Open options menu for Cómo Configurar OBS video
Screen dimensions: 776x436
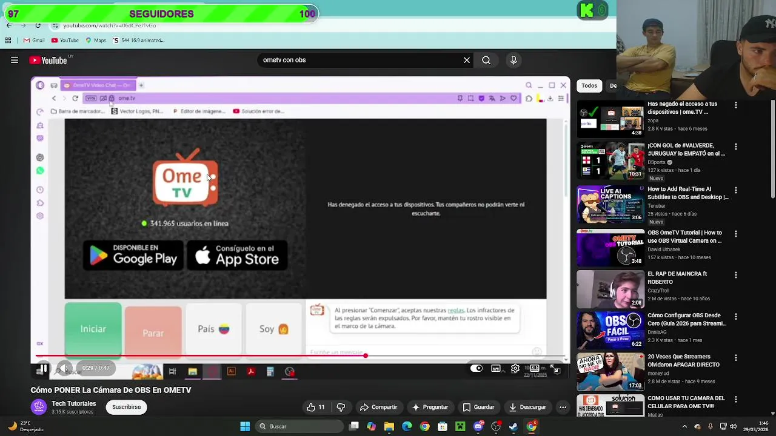click(x=735, y=317)
